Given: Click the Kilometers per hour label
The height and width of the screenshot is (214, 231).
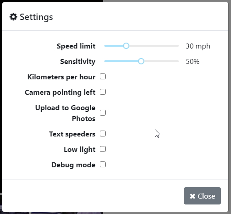Looking at the screenshot, I should [x=61, y=77].
